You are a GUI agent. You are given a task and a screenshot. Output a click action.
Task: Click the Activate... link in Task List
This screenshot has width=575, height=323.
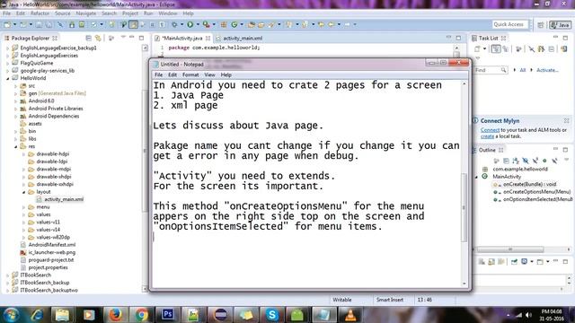pos(547,70)
